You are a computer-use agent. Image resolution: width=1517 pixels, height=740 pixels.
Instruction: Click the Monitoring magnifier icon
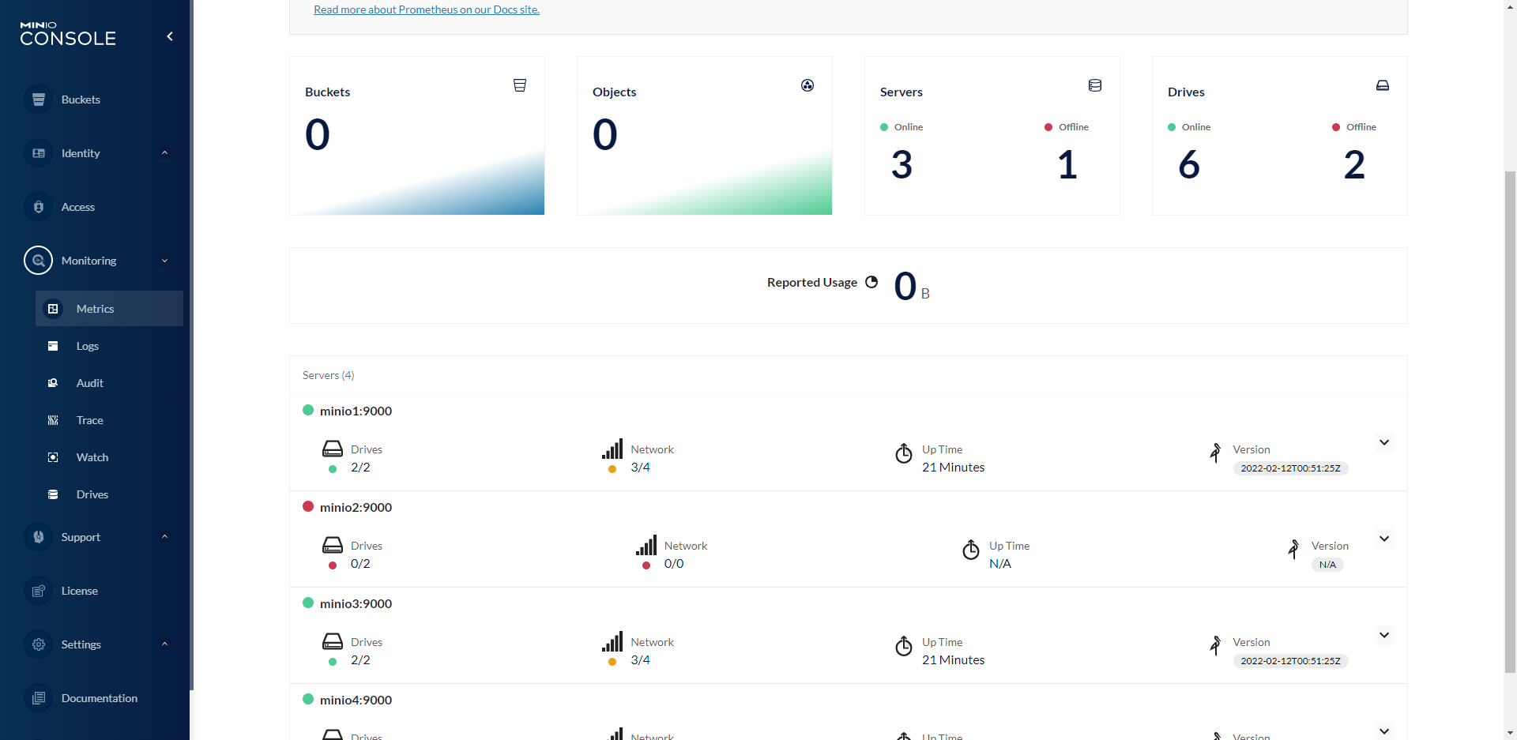pos(39,261)
